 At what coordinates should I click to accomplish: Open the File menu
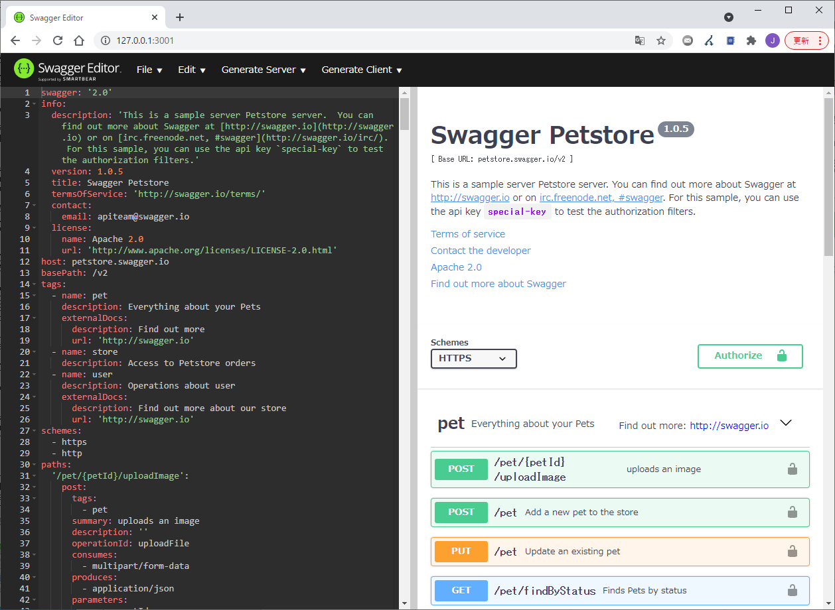(x=149, y=70)
